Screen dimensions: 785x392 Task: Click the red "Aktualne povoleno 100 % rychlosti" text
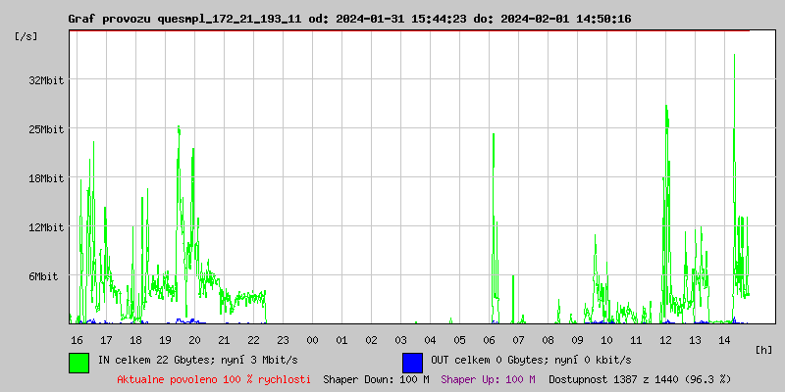coord(214,379)
